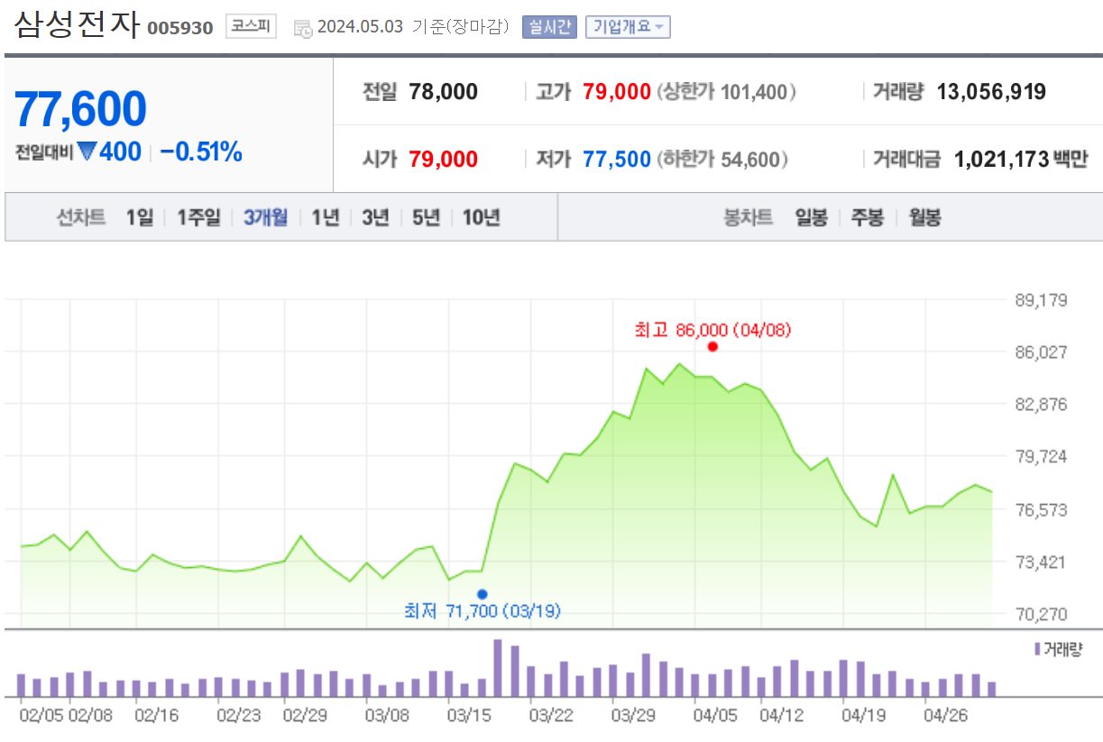This screenshot has height=742, width=1103.
Task: Click the stock name 삼성전자
Action: coord(77,24)
